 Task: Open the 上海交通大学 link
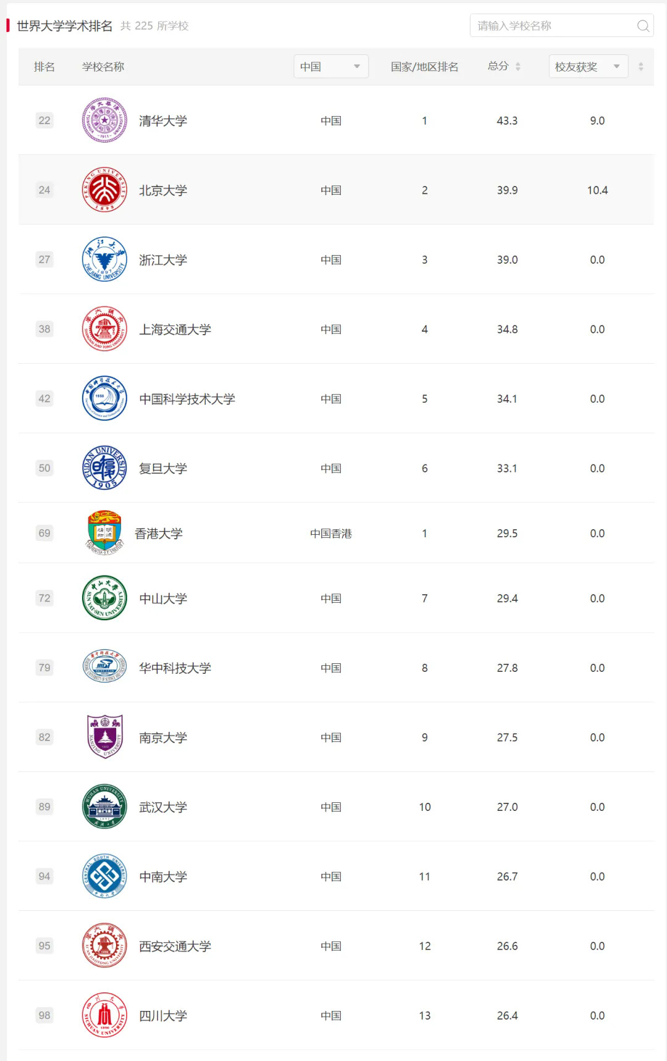tap(175, 329)
